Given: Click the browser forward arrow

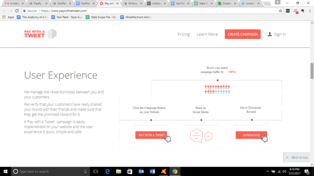Looking at the screenshot, I should pos(10,11).
